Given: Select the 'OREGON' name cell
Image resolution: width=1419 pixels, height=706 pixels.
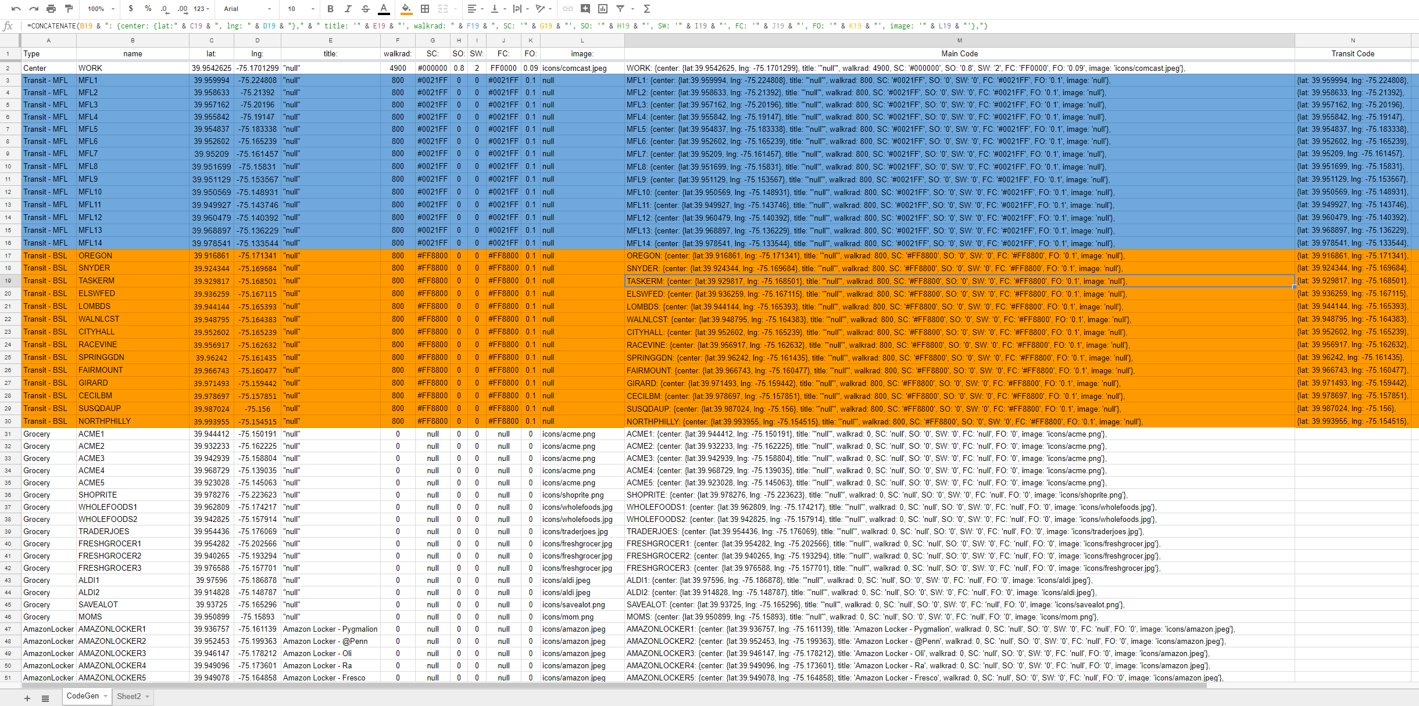Looking at the screenshot, I should pos(133,255).
